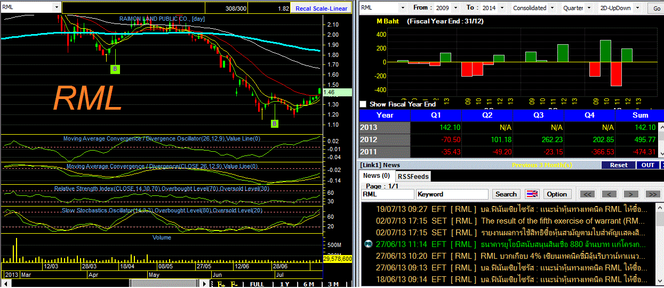Click the Year column header
Screen dimensions: 664x288
(x=385, y=115)
